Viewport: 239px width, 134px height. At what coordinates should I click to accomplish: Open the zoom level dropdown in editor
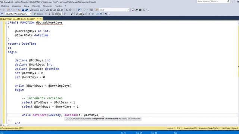[7, 125]
